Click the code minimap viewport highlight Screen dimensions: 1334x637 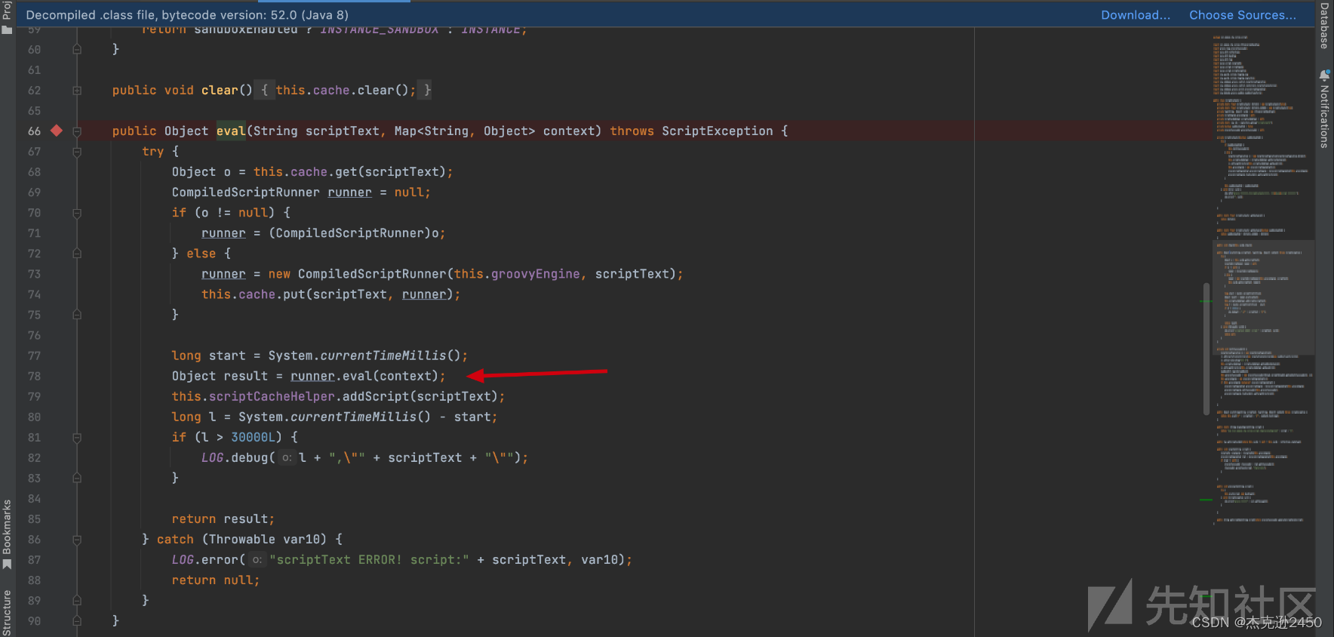(1264, 297)
